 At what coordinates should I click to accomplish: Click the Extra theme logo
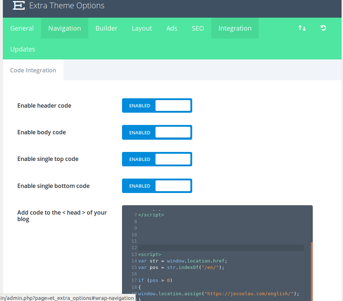(19, 5)
